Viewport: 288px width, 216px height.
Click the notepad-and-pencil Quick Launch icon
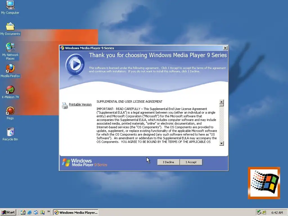[23, 213]
